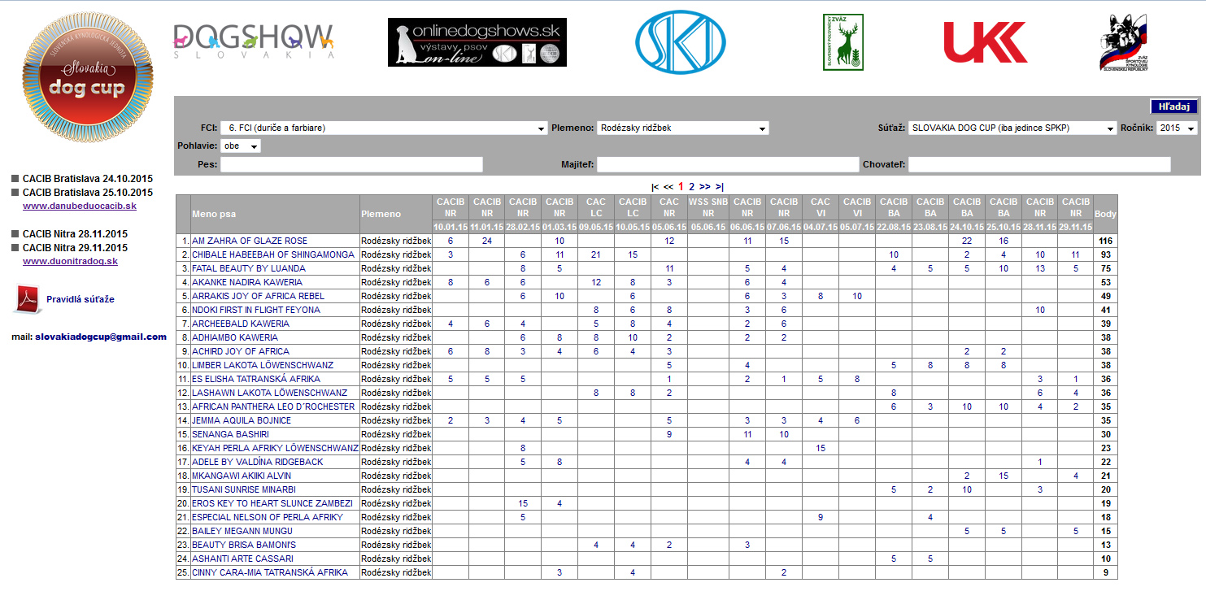Screen dimensions: 1206x600
Task: Open the Pohlavie sex dropdown
Action: 241,146
